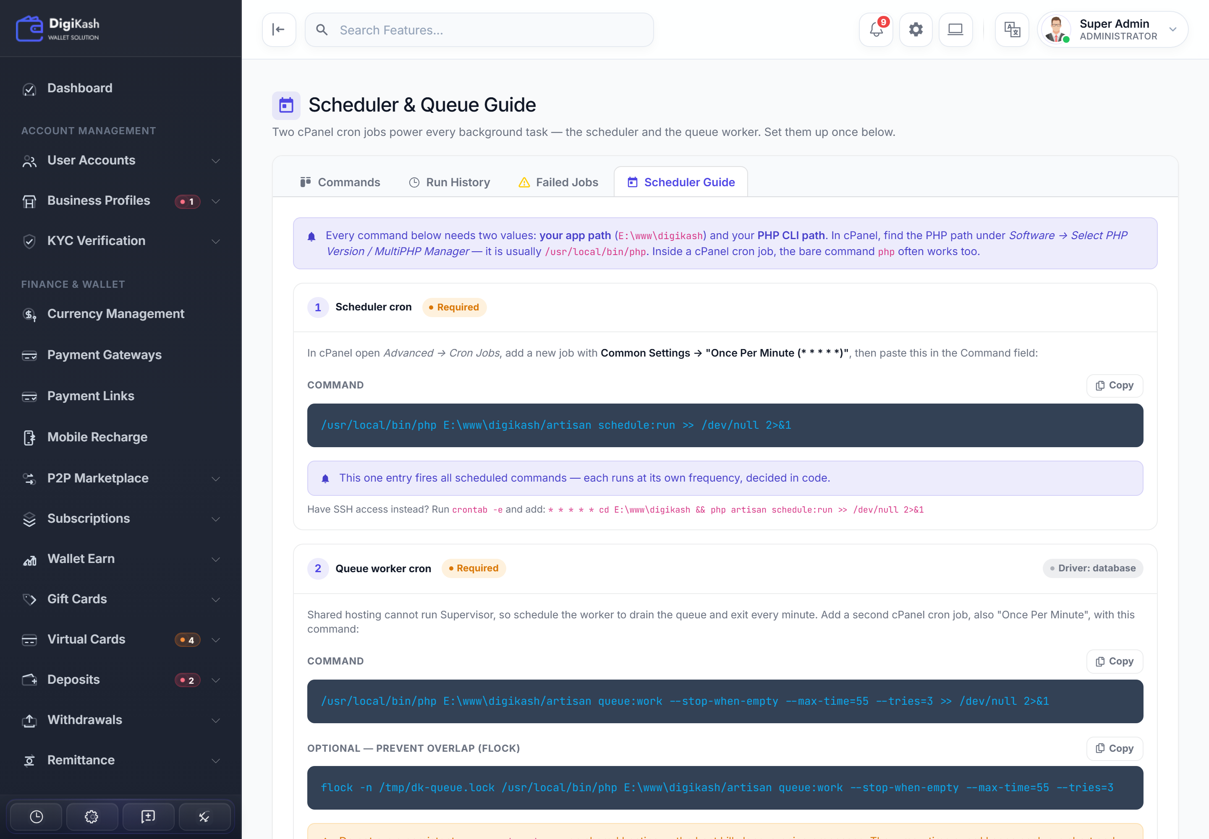The image size is (1209, 839).
Task: Expand P2P Marketplace chevron
Action: click(x=216, y=478)
